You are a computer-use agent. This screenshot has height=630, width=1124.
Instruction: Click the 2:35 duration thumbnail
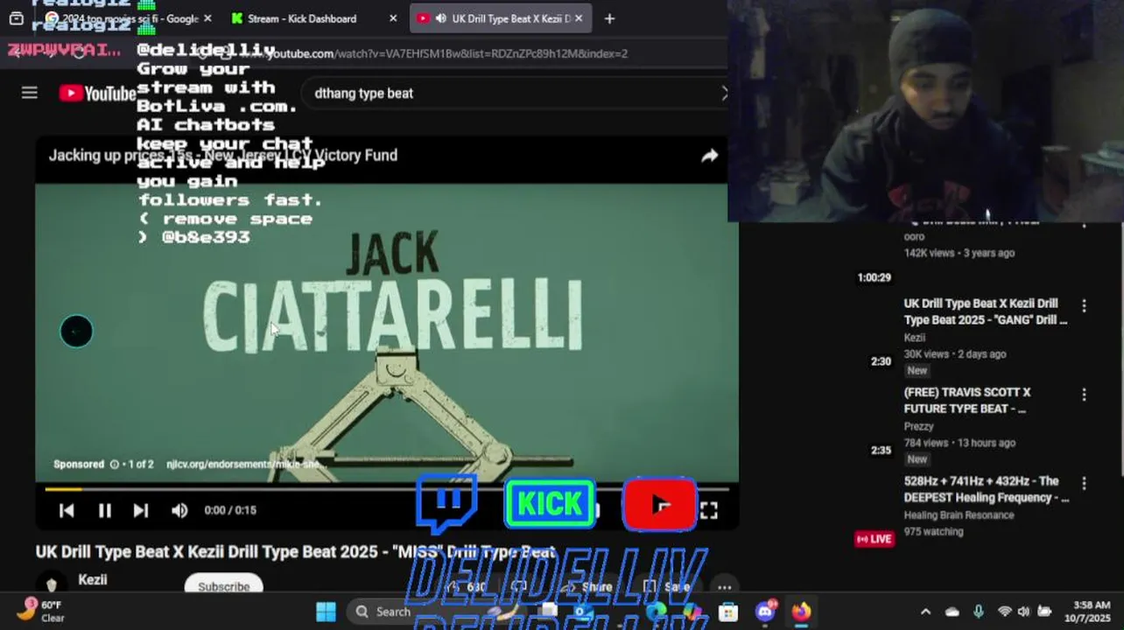[x=881, y=451]
